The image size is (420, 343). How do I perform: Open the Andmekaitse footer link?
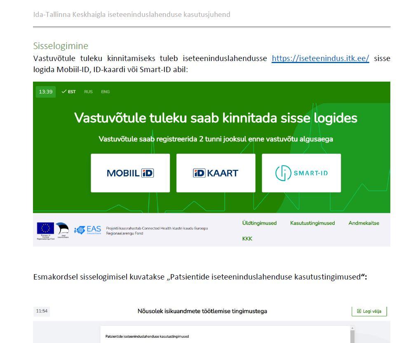[364, 223]
